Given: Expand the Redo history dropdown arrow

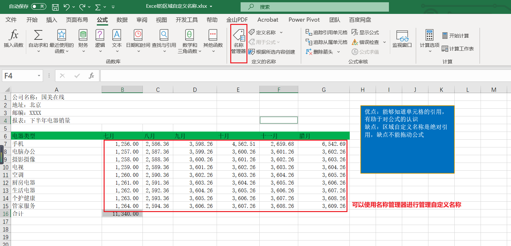Looking at the screenshot, I should (x=89, y=7).
